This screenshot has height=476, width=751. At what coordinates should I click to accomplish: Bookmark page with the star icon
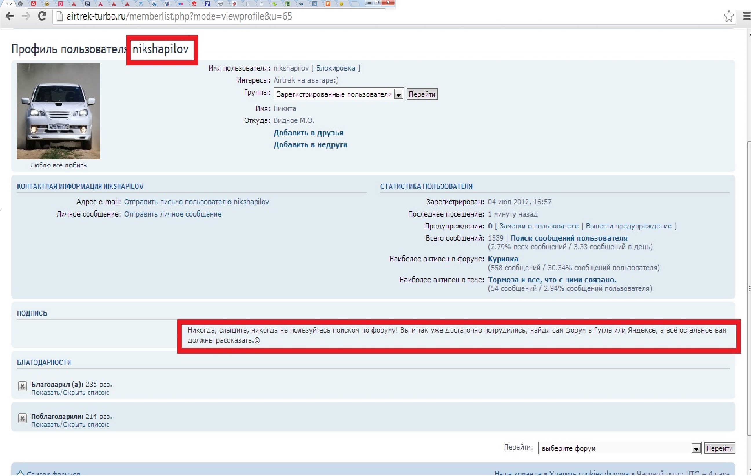728,16
